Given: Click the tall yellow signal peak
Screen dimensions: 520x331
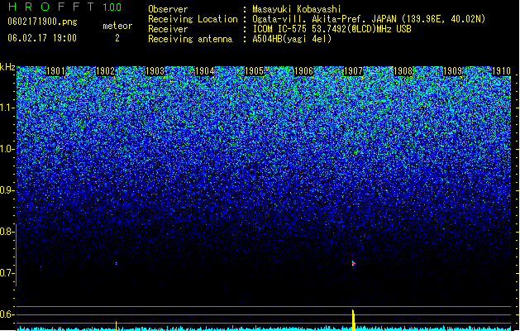Looking at the screenshot, I should pos(354,320).
